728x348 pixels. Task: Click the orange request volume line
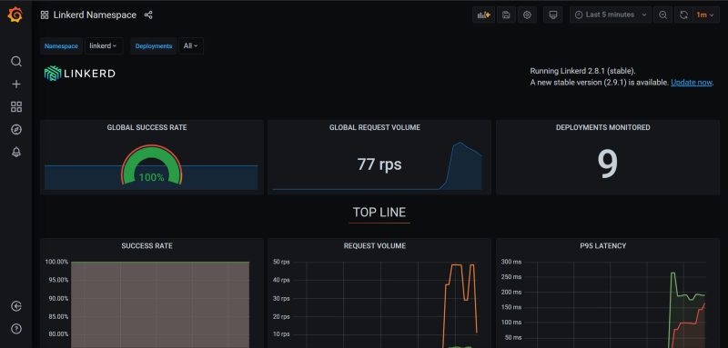pyautogui.click(x=457, y=264)
